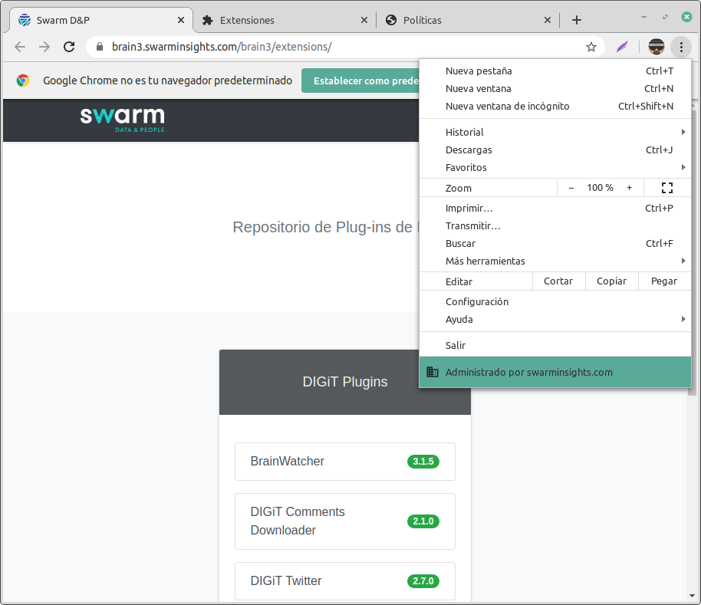Screen dimensions: 701x605
Task: Switch to the Políticas tab
Action: tap(468, 20)
